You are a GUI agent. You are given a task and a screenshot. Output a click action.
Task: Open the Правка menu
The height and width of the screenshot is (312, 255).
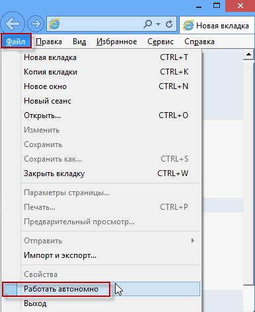[x=49, y=42]
